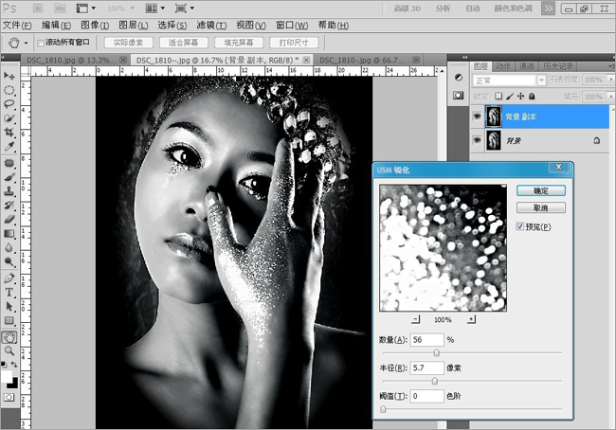Switch to the 通道 panel tab
616x430 pixels.
tap(526, 66)
